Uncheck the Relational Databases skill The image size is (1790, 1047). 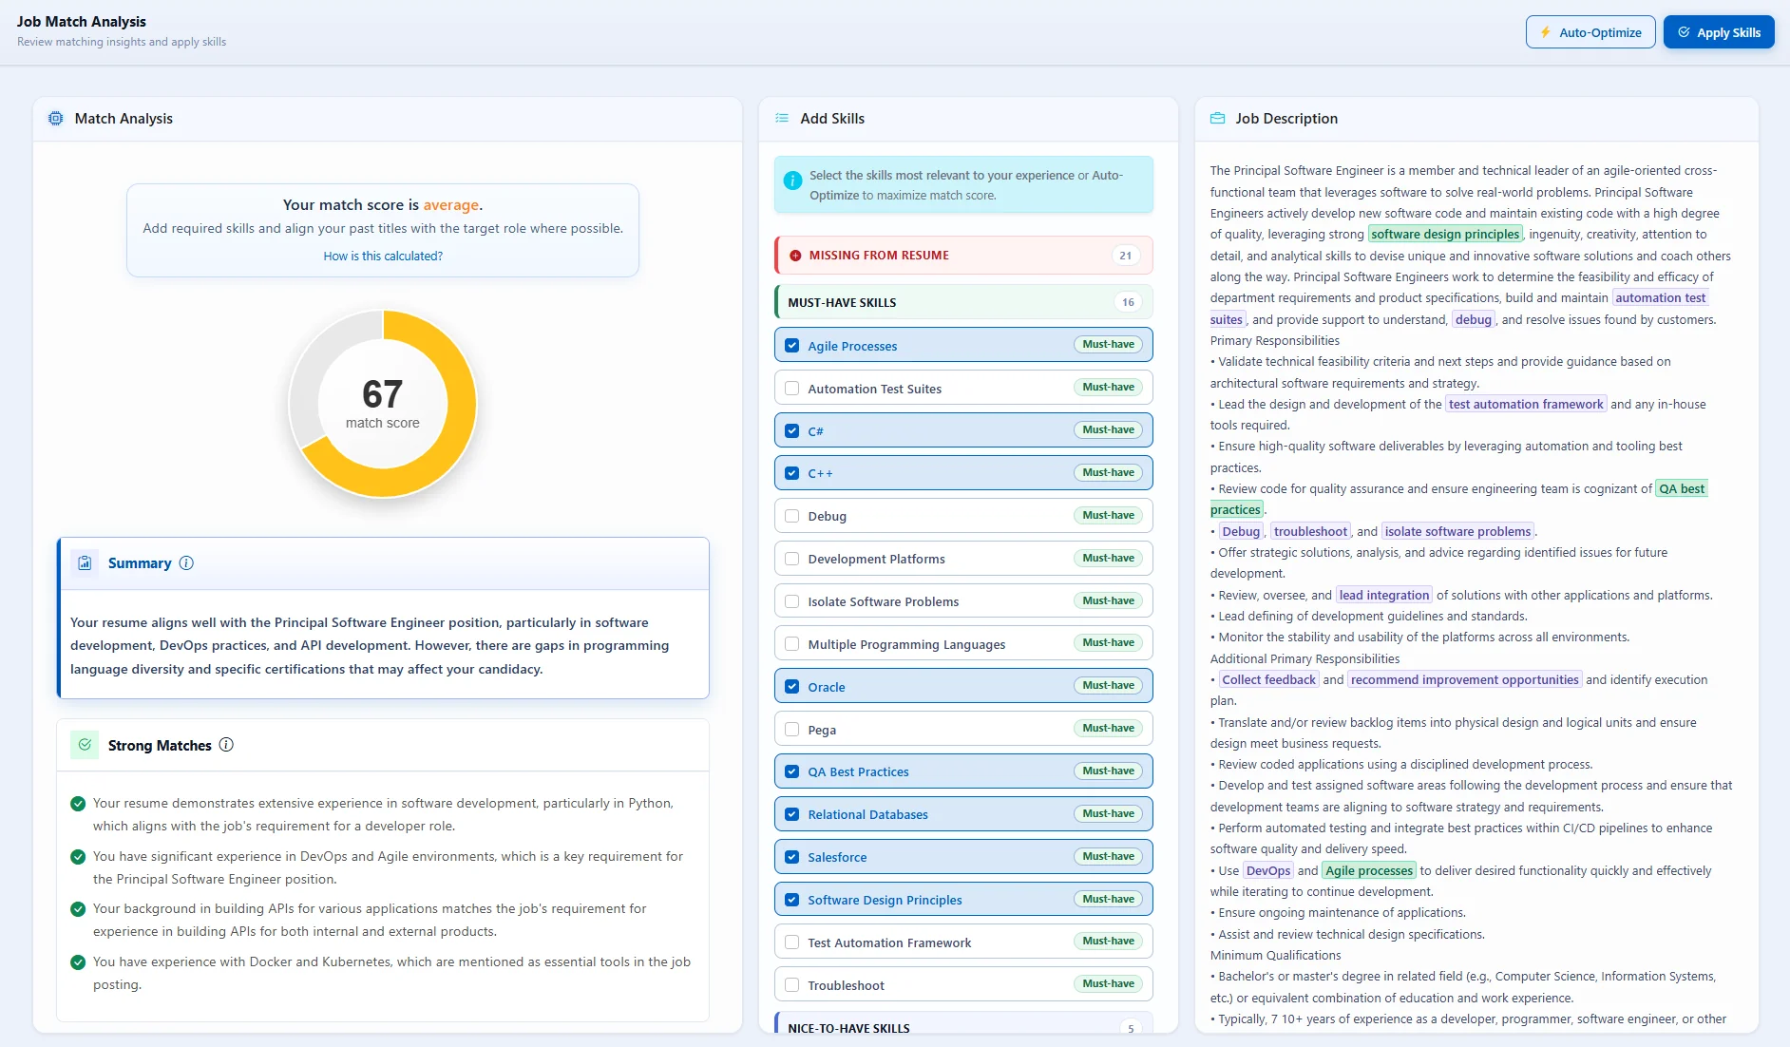pyautogui.click(x=792, y=814)
